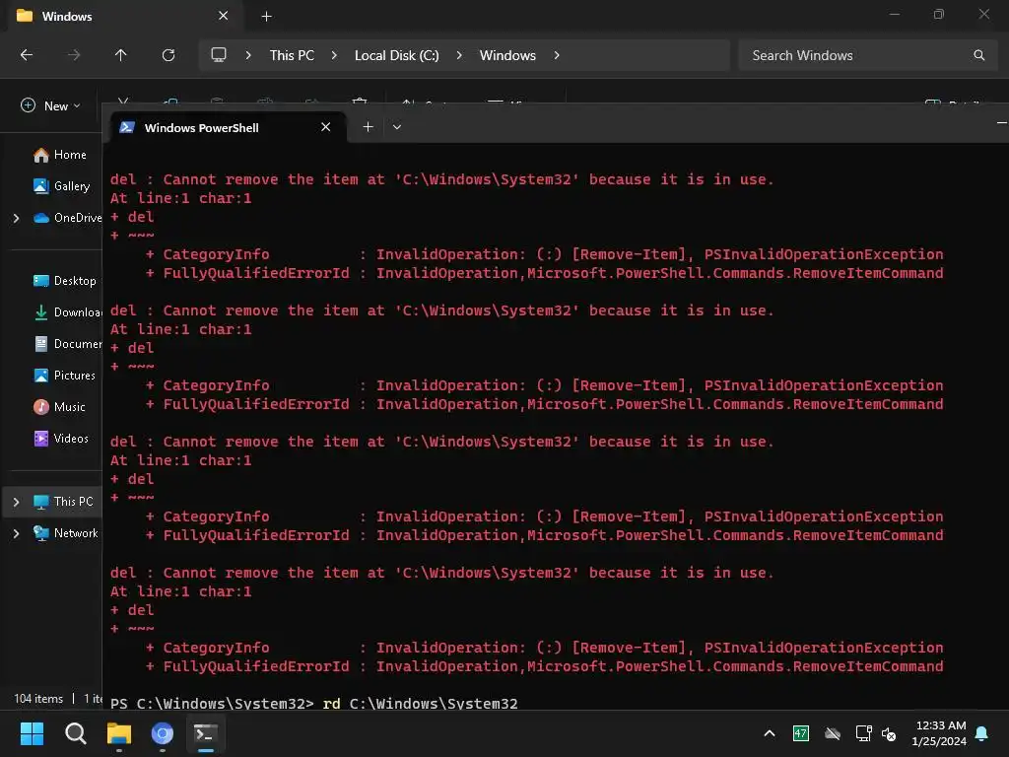Switch to Terminal via taskbar icon
This screenshot has width=1009, height=757.
pos(206,733)
